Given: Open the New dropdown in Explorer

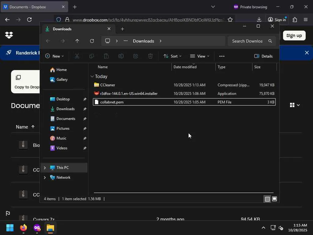Looking at the screenshot, I should 54,56.
